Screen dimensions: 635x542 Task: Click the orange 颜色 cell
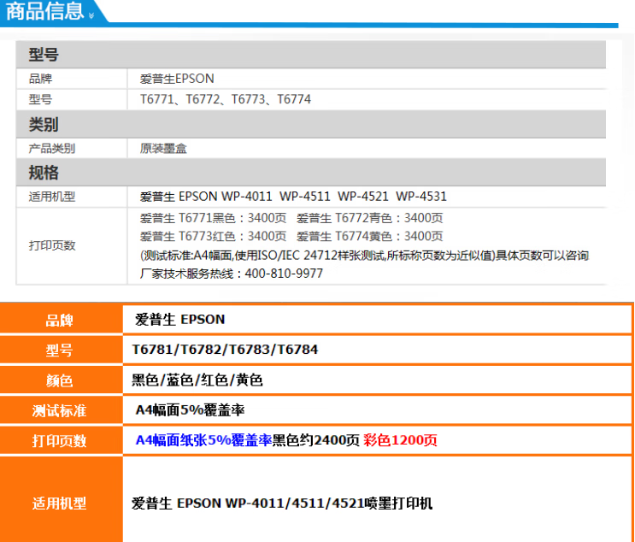click(x=62, y=380)
